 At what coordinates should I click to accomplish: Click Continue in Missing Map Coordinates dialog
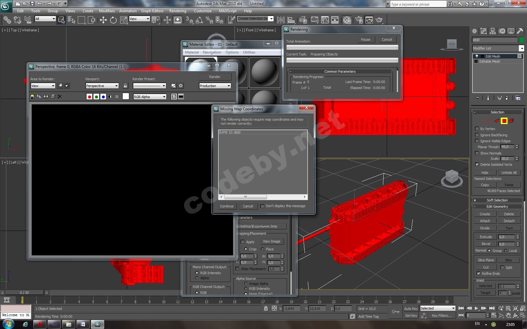pyautogui.click(x=226, y=206)
